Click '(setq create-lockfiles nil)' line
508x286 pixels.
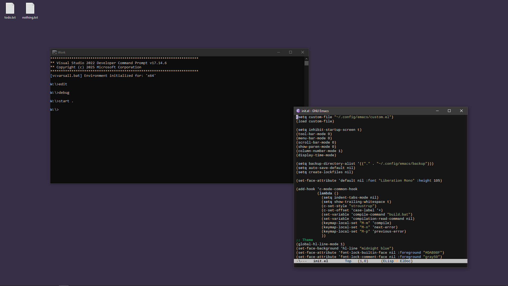(x=325, y=172)
